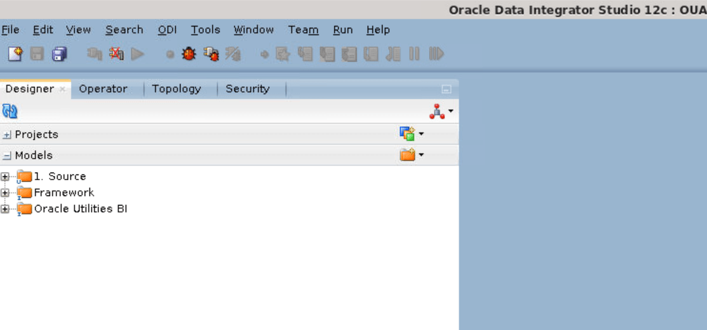
Task: Minimize the navigator panel
Action: click(x=446, y=89)
